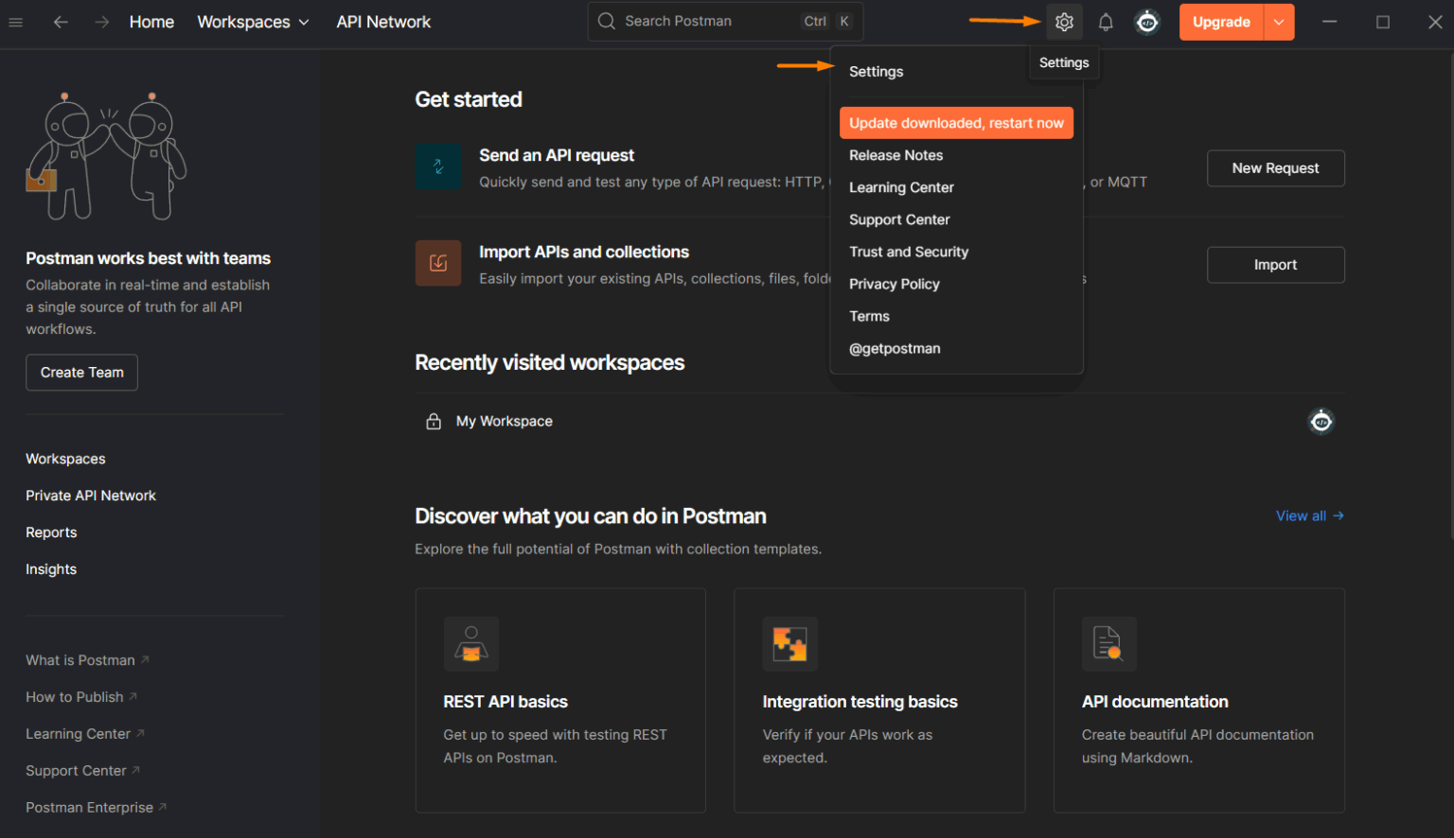
Task: Click the hamburger menu icon
Action: tap(15, 22)
